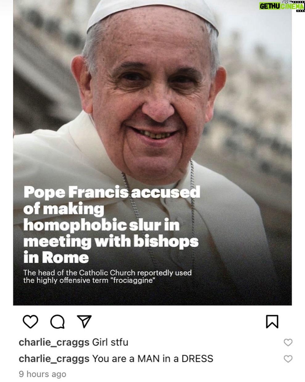Like the "MAN in a DRESS" comment heart

(288, 359)
